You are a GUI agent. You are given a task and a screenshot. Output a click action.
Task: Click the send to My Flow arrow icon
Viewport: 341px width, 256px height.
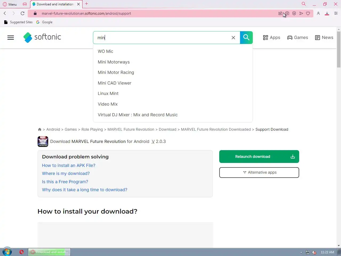pos(301,13)
